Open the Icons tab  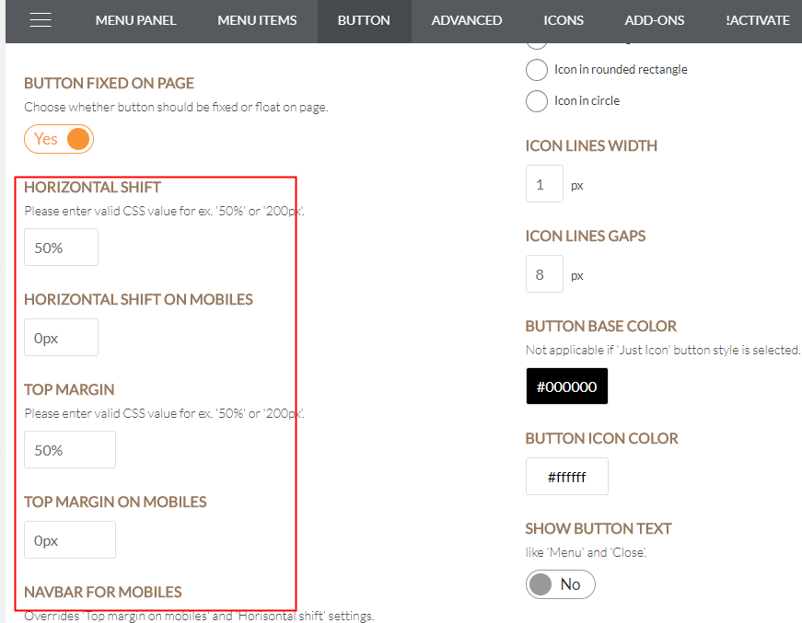564,20
